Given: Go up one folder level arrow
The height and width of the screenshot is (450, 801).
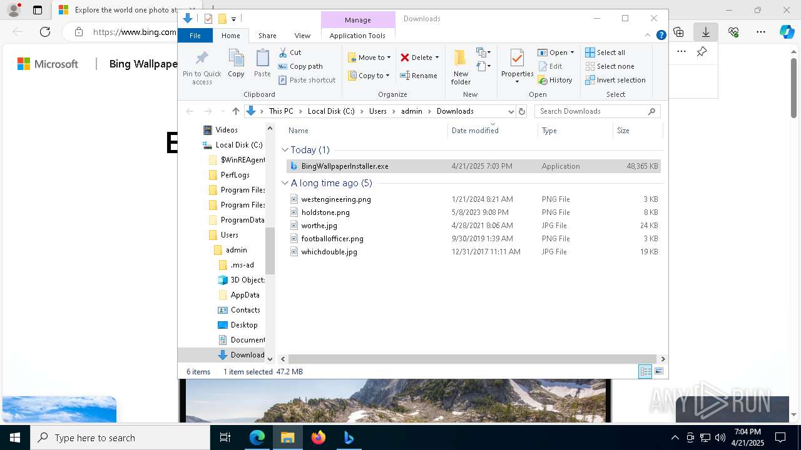Looking at the screenshot, I should coord(235,111).
